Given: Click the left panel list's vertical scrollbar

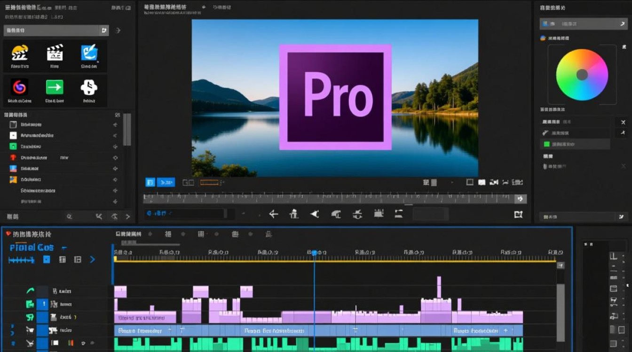Looking at the screenshot, I should (127, 130).
